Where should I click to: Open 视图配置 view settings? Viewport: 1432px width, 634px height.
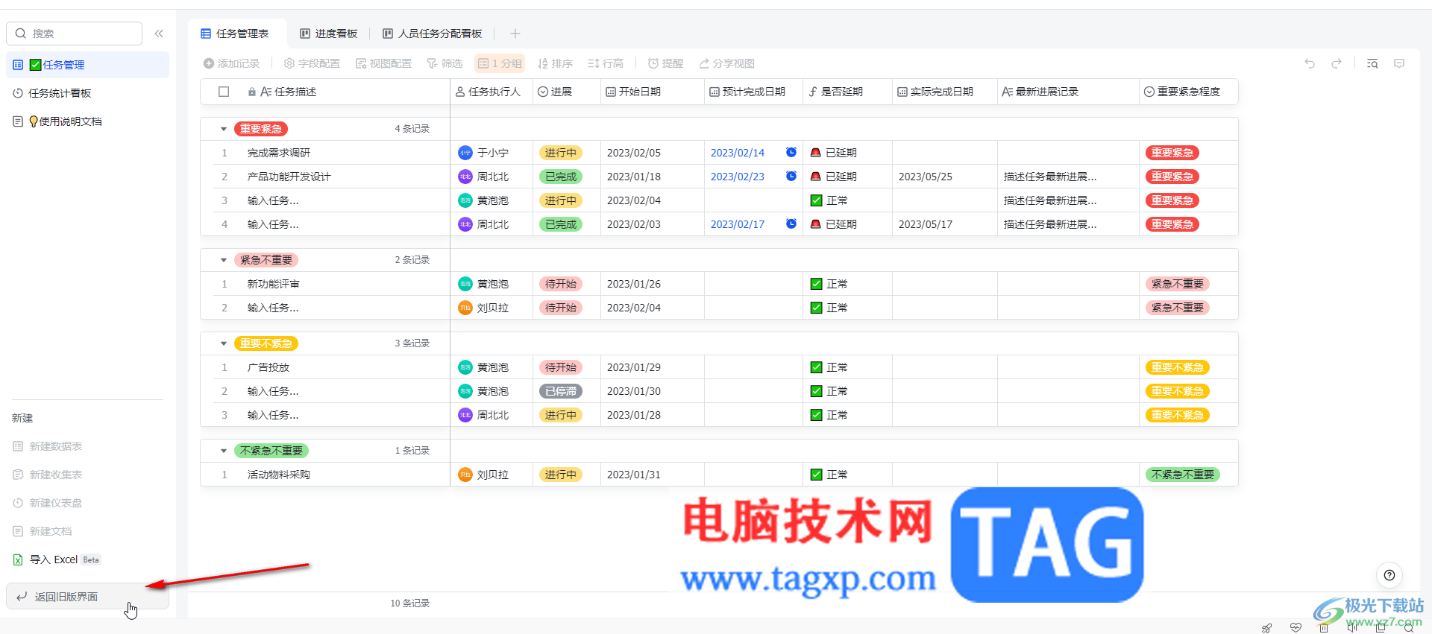383,63
